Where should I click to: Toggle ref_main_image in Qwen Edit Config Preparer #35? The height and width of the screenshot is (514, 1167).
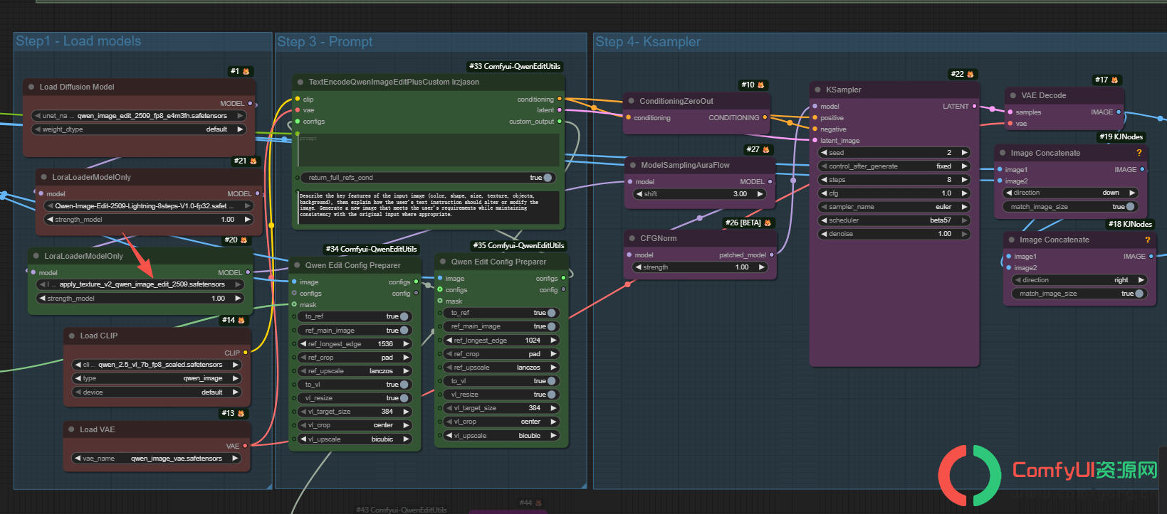[x=551, y=326]
